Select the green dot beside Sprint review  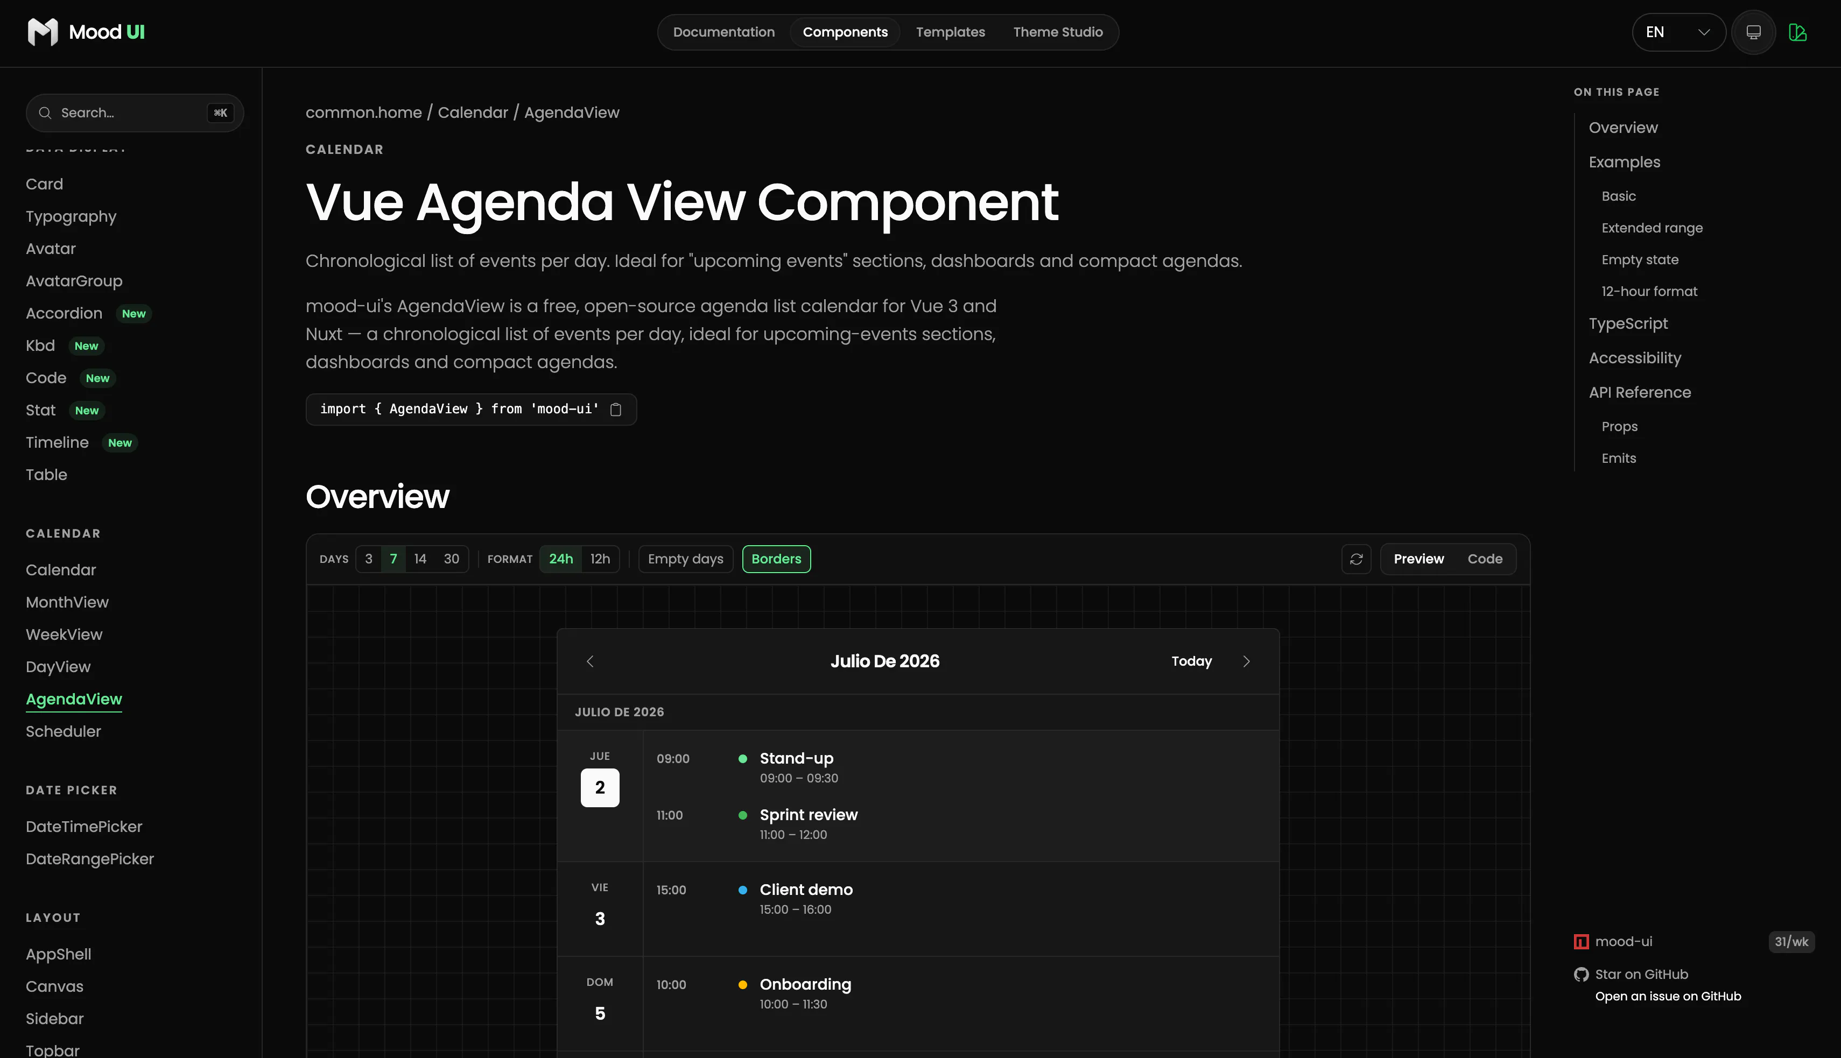(743, 815)
